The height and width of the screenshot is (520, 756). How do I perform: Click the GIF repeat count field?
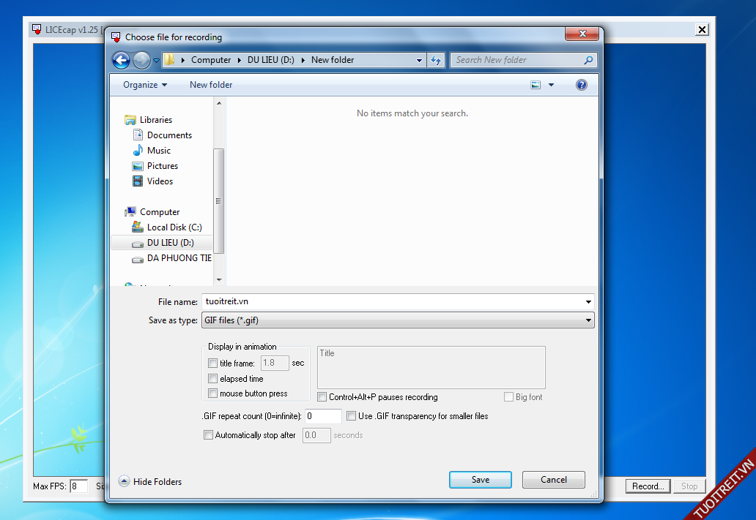322,416
